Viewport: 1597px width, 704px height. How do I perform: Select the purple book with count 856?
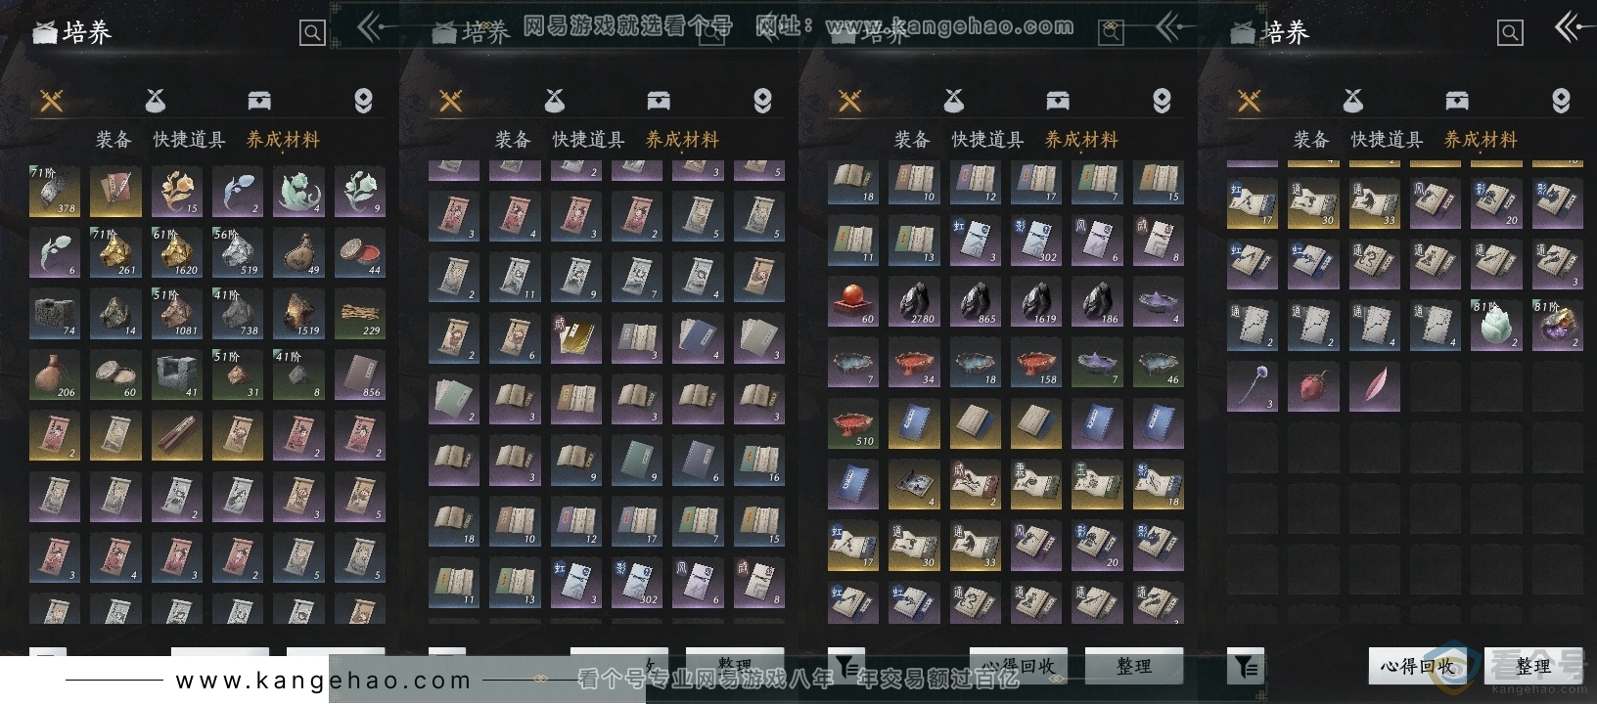point(360,374)
